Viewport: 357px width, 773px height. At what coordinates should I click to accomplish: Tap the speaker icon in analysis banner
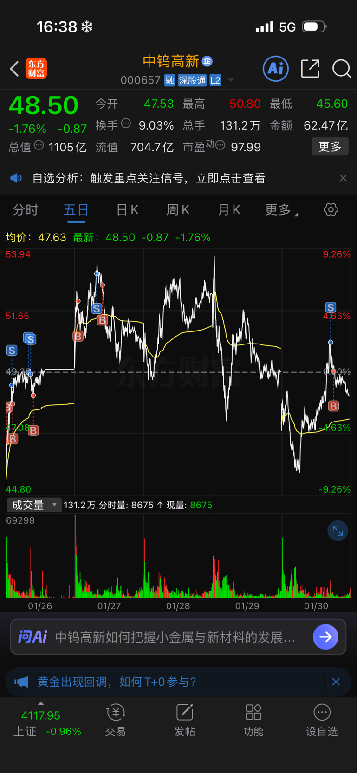click(x=16, y=178)
